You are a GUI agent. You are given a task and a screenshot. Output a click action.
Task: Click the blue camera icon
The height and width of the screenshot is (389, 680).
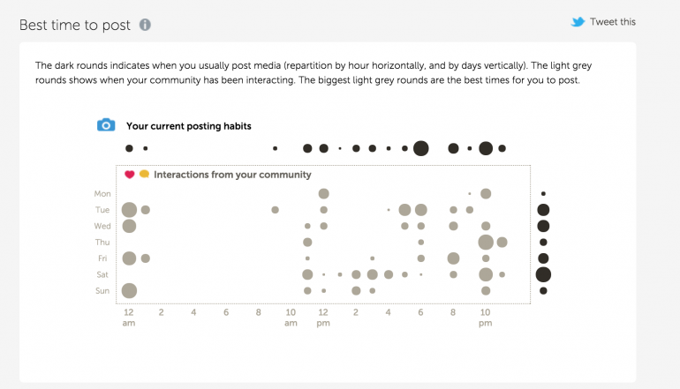point(106,125)
